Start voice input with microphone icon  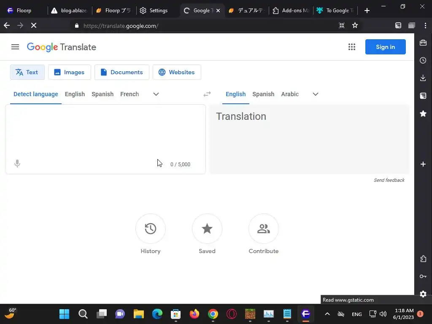coord(17,164)
